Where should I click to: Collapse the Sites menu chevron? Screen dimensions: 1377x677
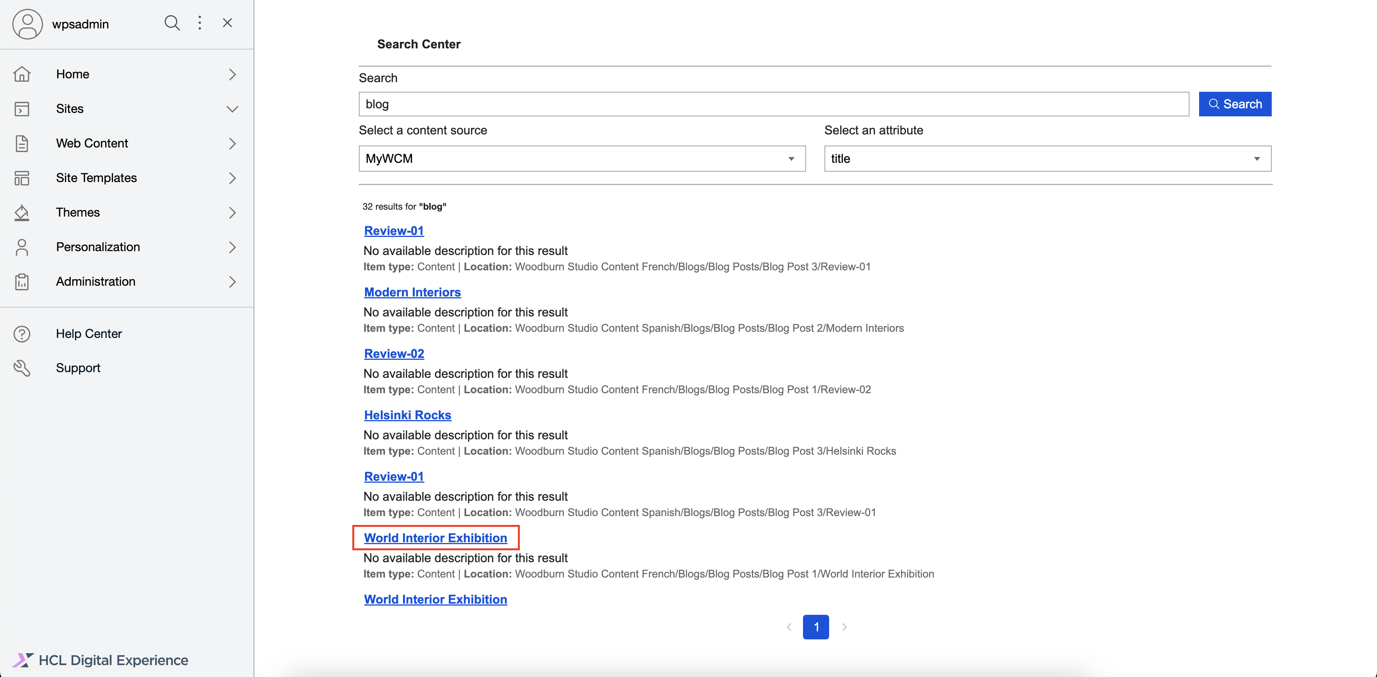click(232, 109)
